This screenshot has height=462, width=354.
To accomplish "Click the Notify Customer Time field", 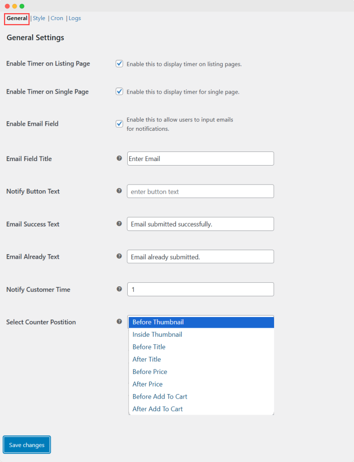I will (x=200, y=289).
